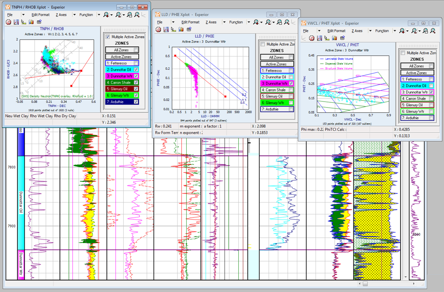The width and height of the screenshot is (444, 292).
Task: Open Function menu in LLD/PHIE Xplot window
Action: click(236, 22)
